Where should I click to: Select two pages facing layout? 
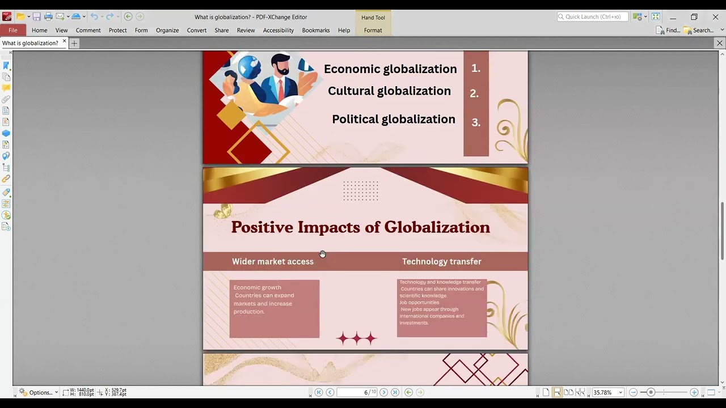point(568,392)
